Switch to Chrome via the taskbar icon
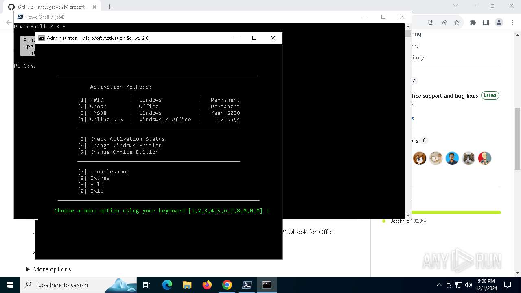 click(x=227, y=285)
